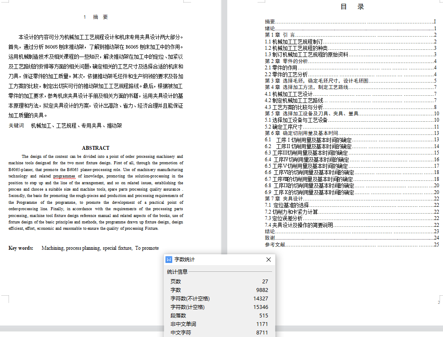Open 6.7 工序Ⅷ contents entry

pyautogui.click(x=352, y=179)
